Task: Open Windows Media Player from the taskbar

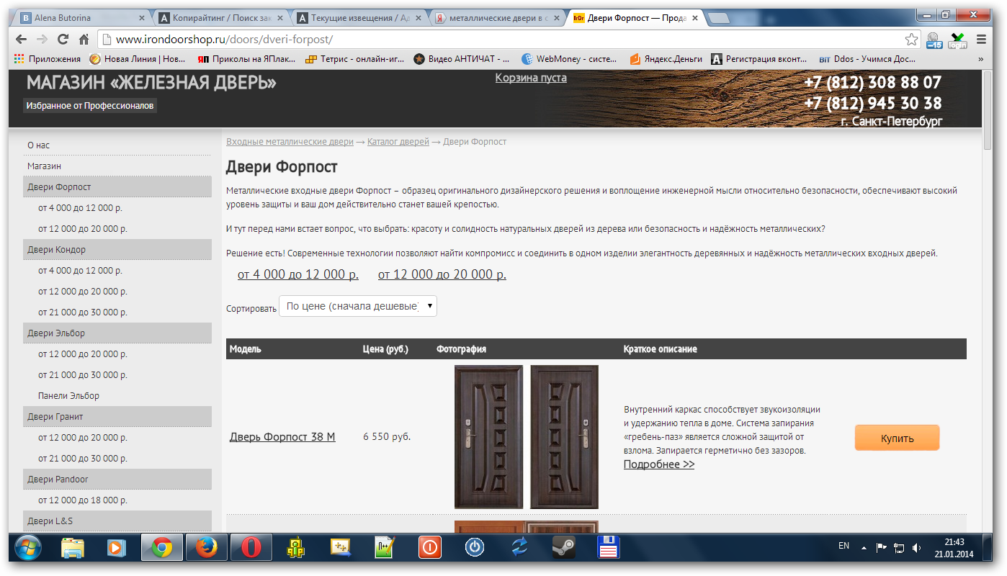Action: coord(116,548)
